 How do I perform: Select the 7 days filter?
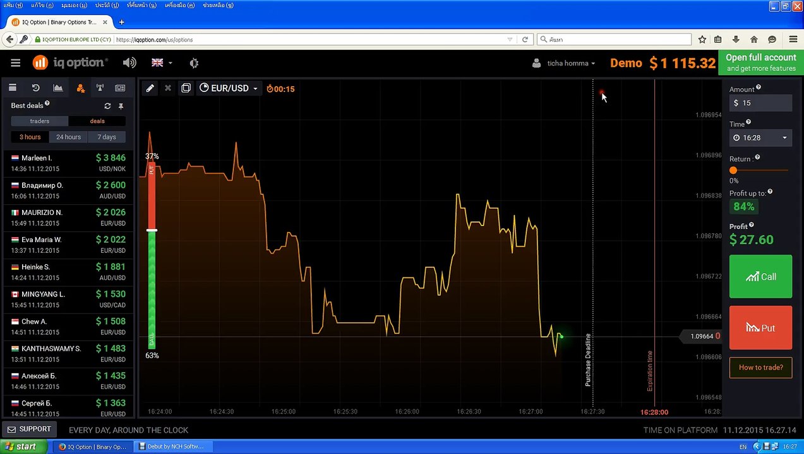click(107, 137)
